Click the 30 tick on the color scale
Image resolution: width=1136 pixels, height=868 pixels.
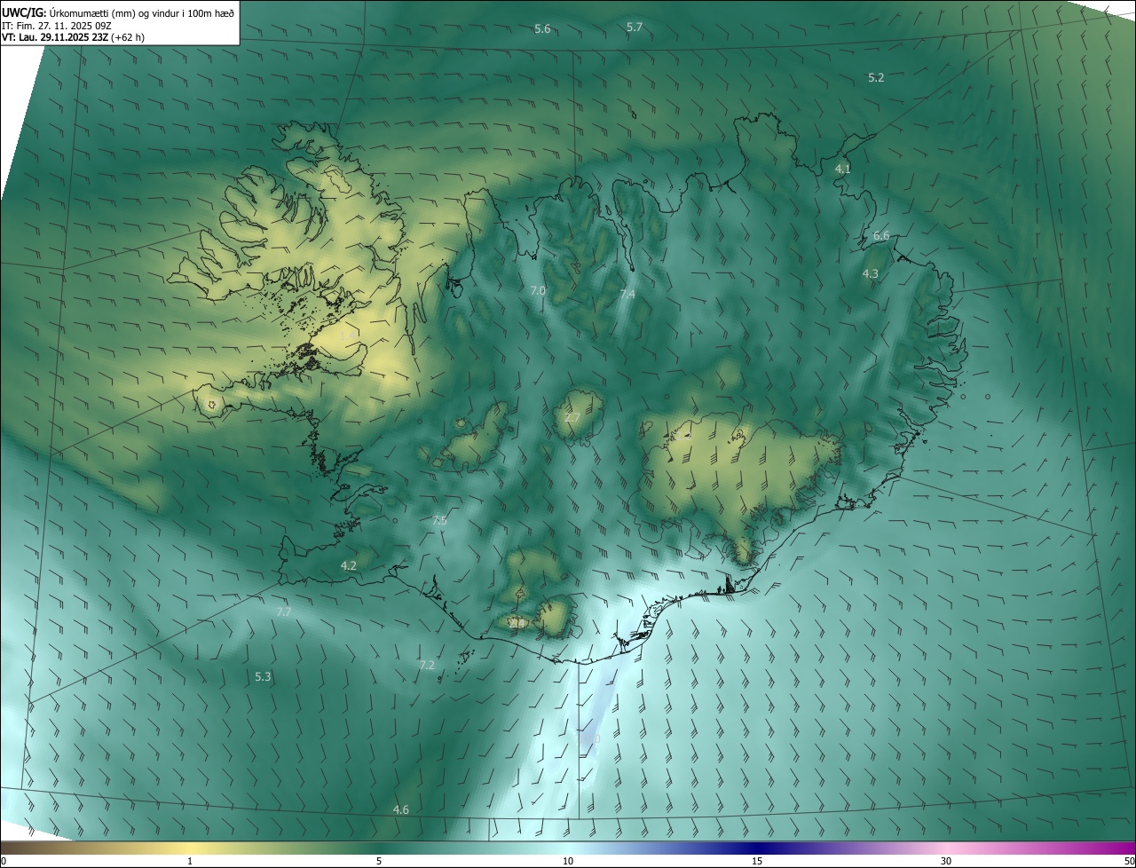pyautogui.click(x=946, y=862)
